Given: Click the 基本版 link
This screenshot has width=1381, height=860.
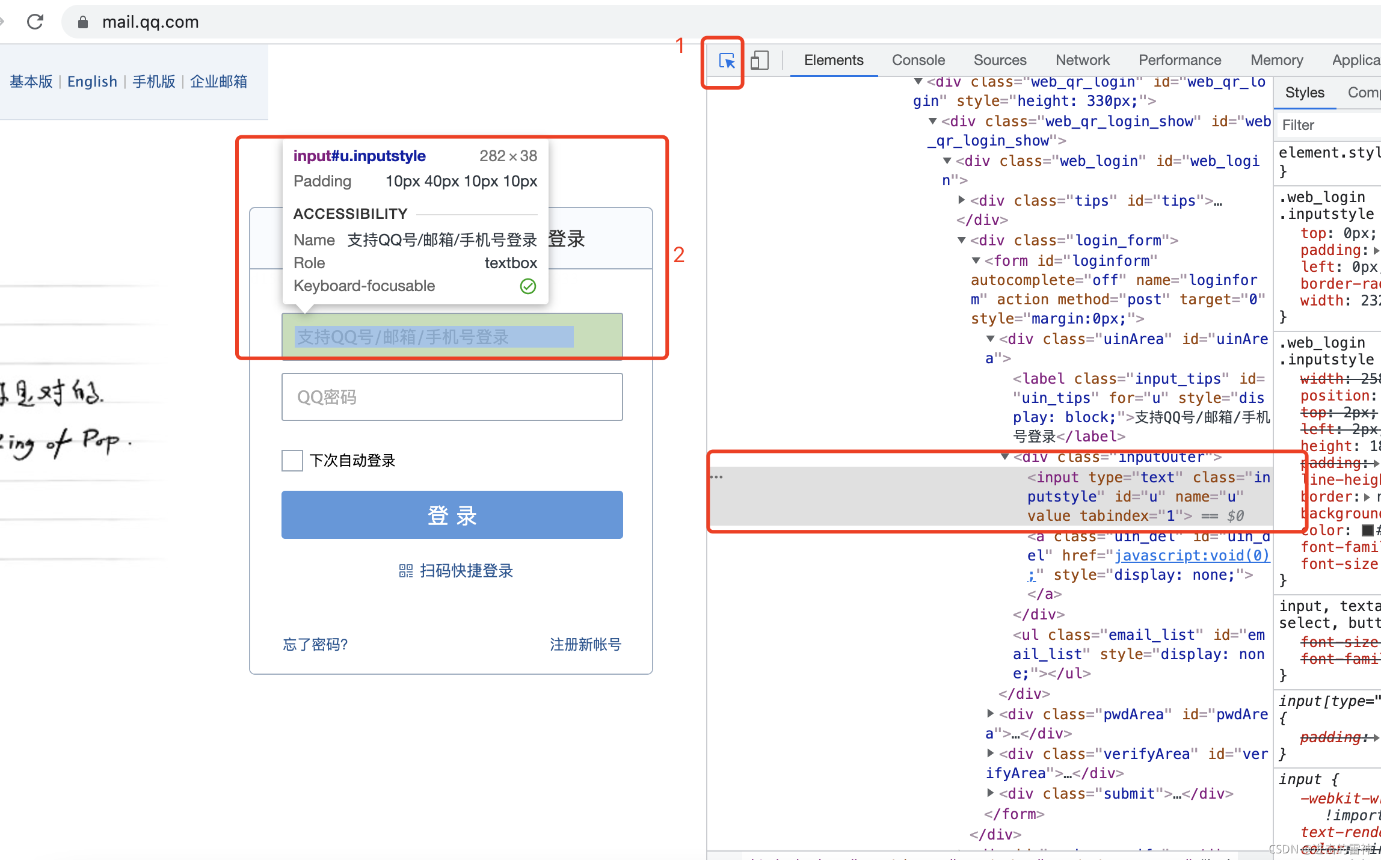Looking at the screenshot, I should coord(31,81).
